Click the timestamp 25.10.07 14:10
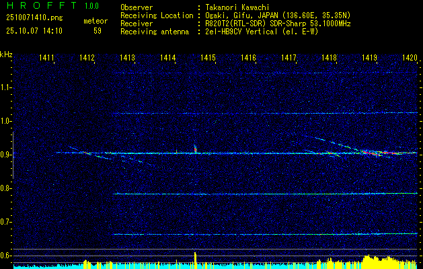Image resolution: width=423 pixels, height=269 pixels. [34, 31]
